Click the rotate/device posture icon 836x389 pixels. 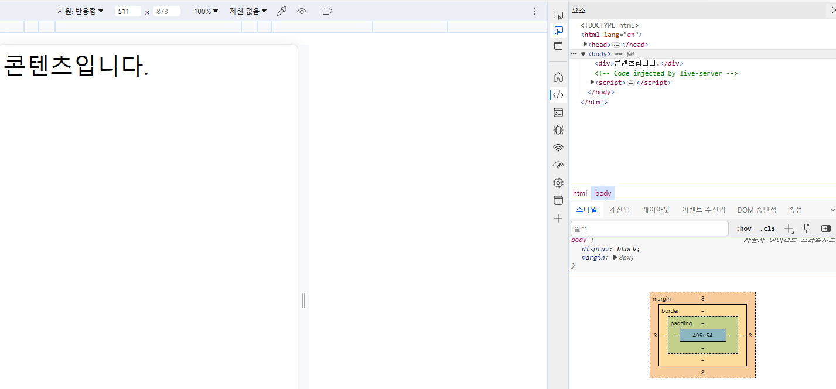(x=327, y=11)
